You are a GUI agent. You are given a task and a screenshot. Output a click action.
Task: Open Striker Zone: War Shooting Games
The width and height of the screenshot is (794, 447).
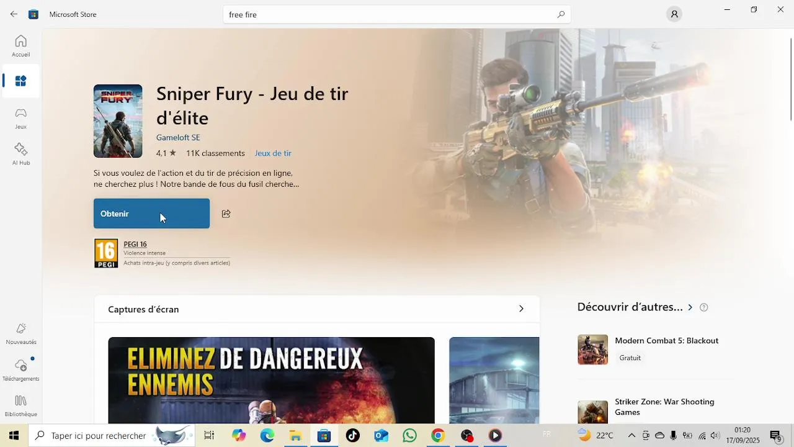coord(664,407)
